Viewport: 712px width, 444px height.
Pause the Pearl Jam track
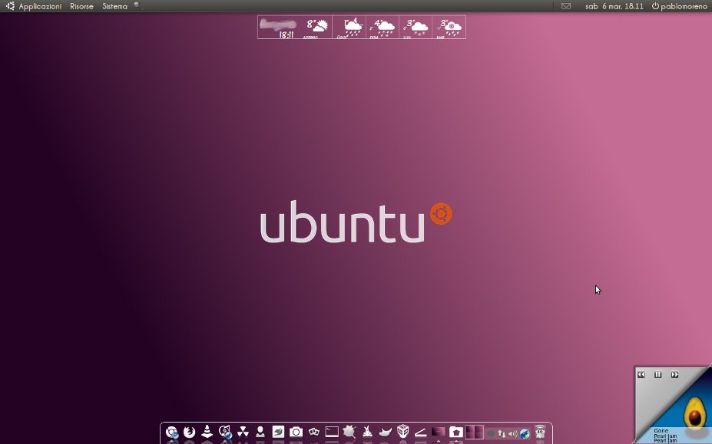tap(658, 375)
